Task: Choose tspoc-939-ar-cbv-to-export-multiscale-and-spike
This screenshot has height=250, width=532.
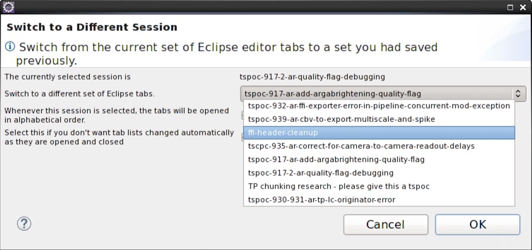Action: click(341, 119)
